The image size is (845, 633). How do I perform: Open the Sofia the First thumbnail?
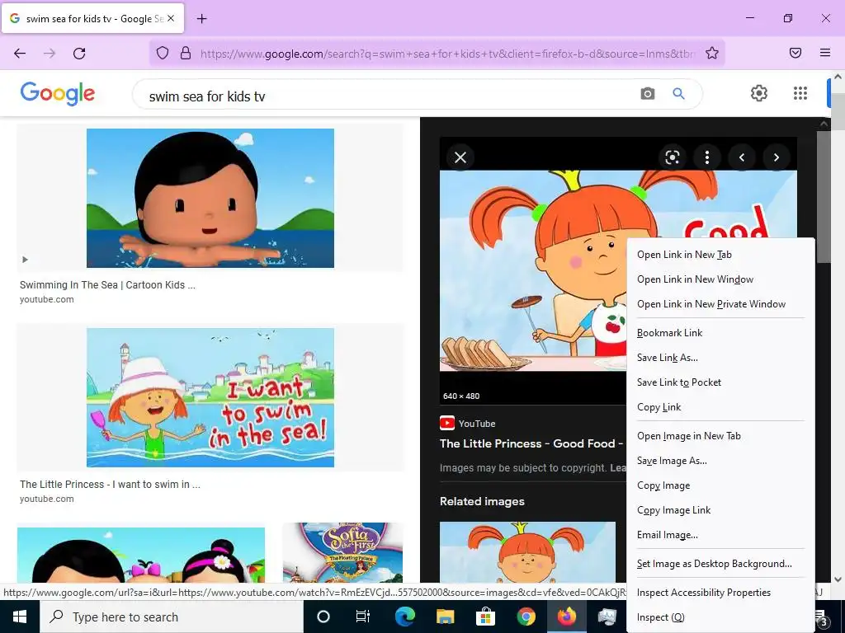coord(342,553)
